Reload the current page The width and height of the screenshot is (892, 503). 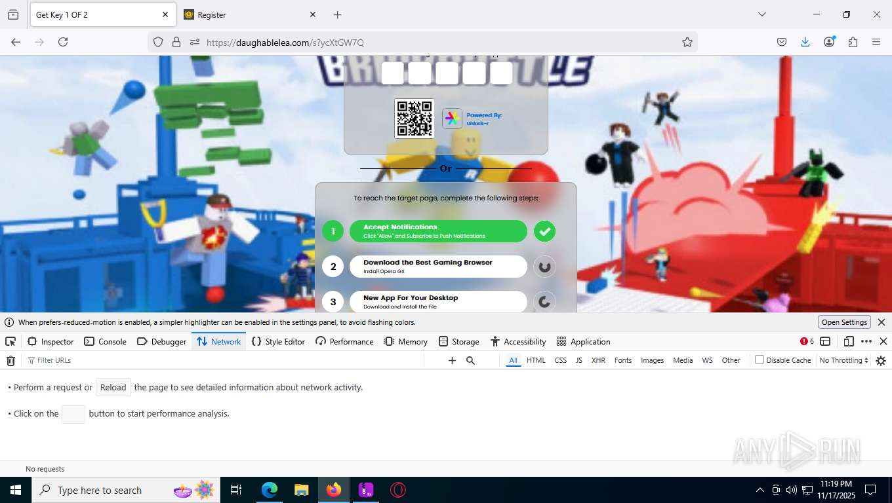63,42
